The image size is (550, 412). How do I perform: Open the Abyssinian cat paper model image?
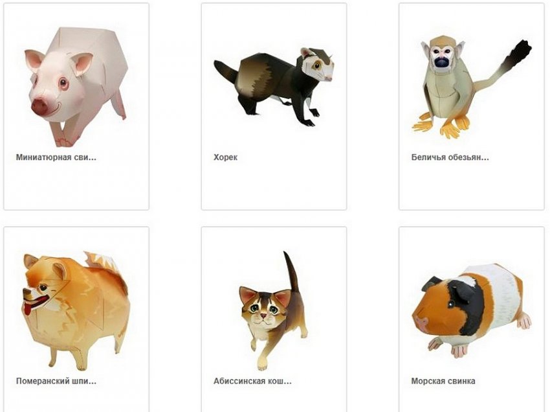tap(273, 311)
